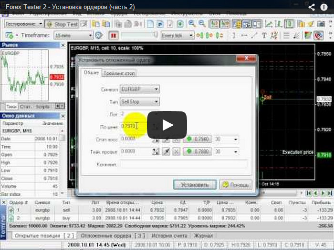This screenshot has width=334, height=250.
Task: Select the trend line drawing tool
Action: (x=254, y=35)
